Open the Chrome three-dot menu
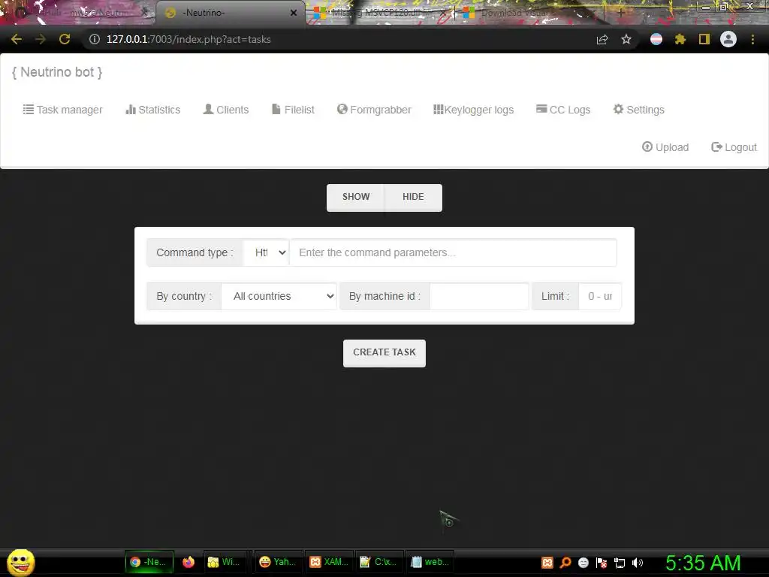The width and height of the screenshot is (769, 577). point(752,39)
